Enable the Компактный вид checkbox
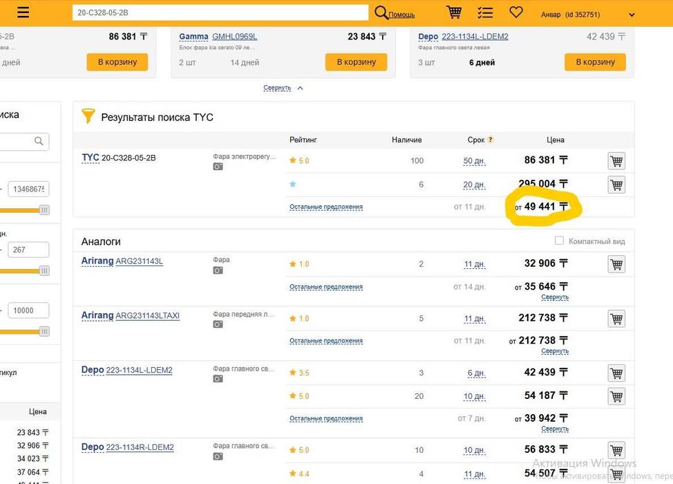The image size is (673, 484). (x=560, y=241)
